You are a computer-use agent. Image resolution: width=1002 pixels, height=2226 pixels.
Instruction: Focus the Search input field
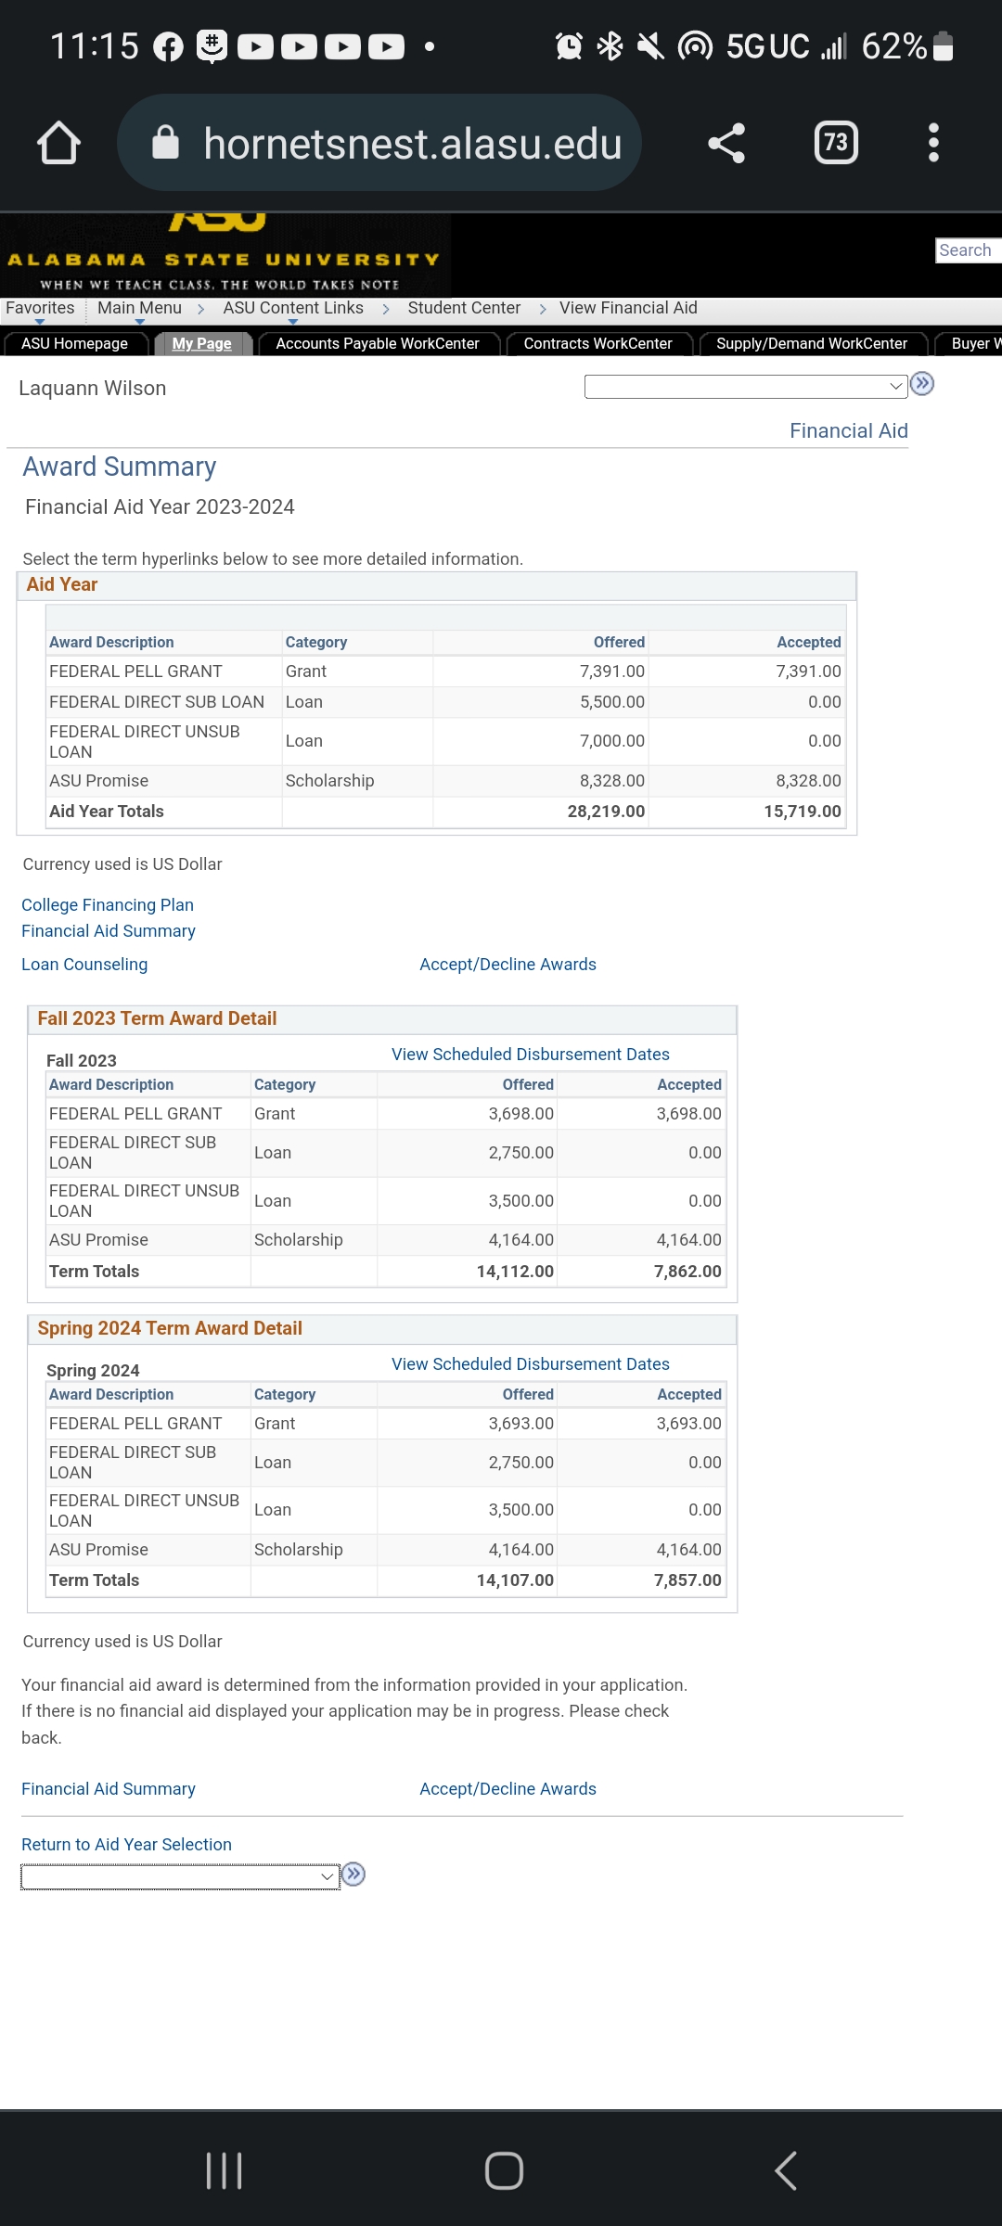coord(969,250)
